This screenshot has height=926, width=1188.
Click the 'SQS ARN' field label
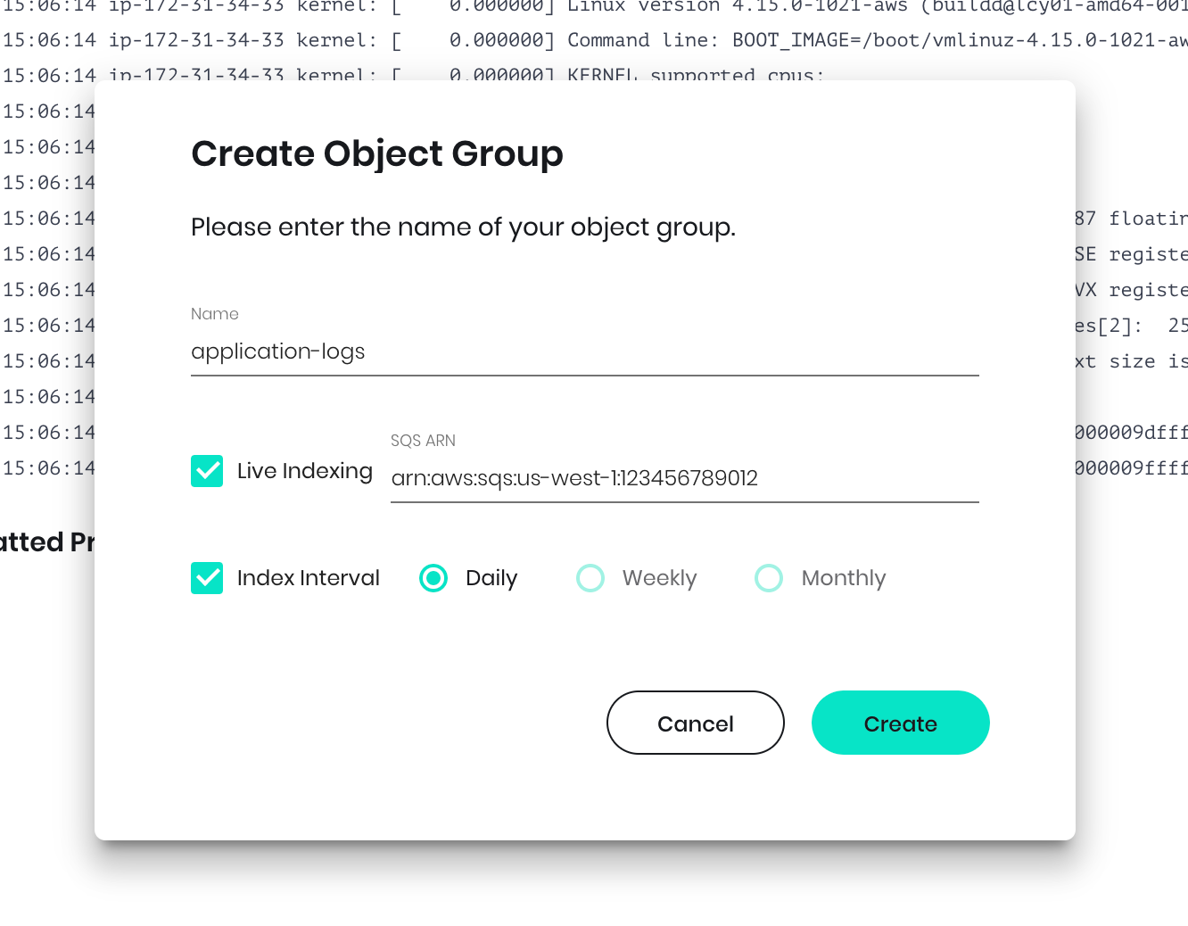[x=423, y=441]
